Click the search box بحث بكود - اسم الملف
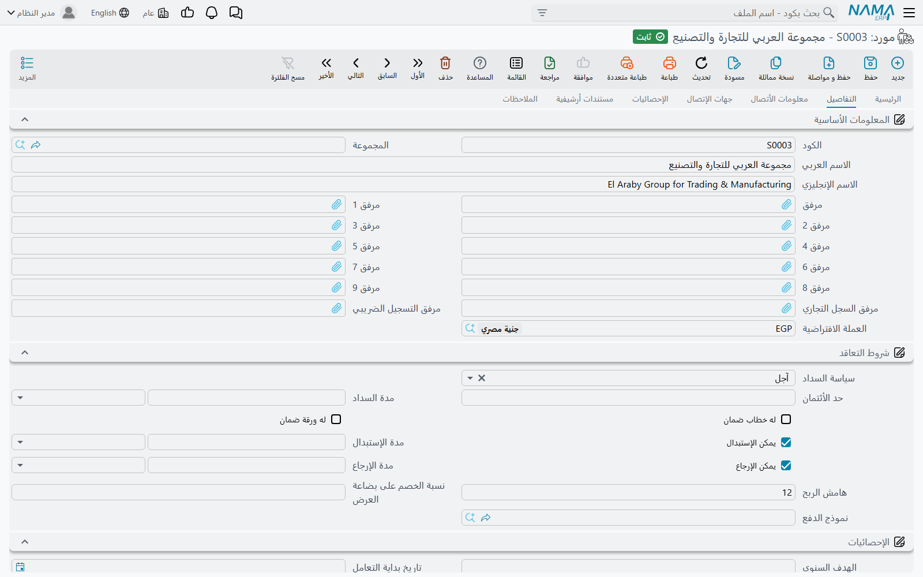The height and width of the screenshot is (577, 923). point(685,13)
